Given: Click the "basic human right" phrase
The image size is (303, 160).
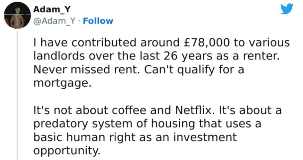Looking at the screenshot, I should point(84,136).
